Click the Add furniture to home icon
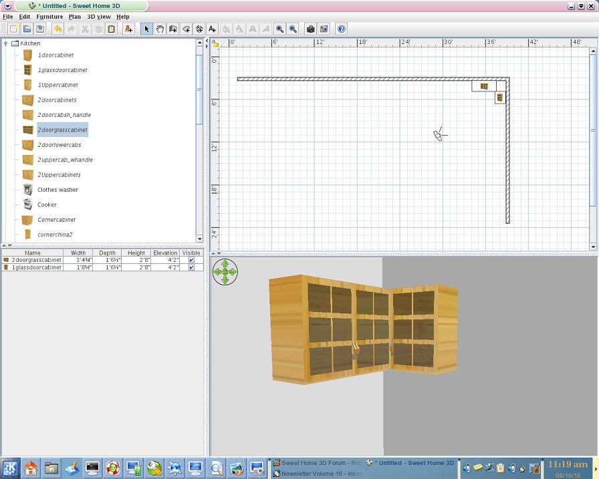Viewport: 599px width, 479px height. pos(129,29)
